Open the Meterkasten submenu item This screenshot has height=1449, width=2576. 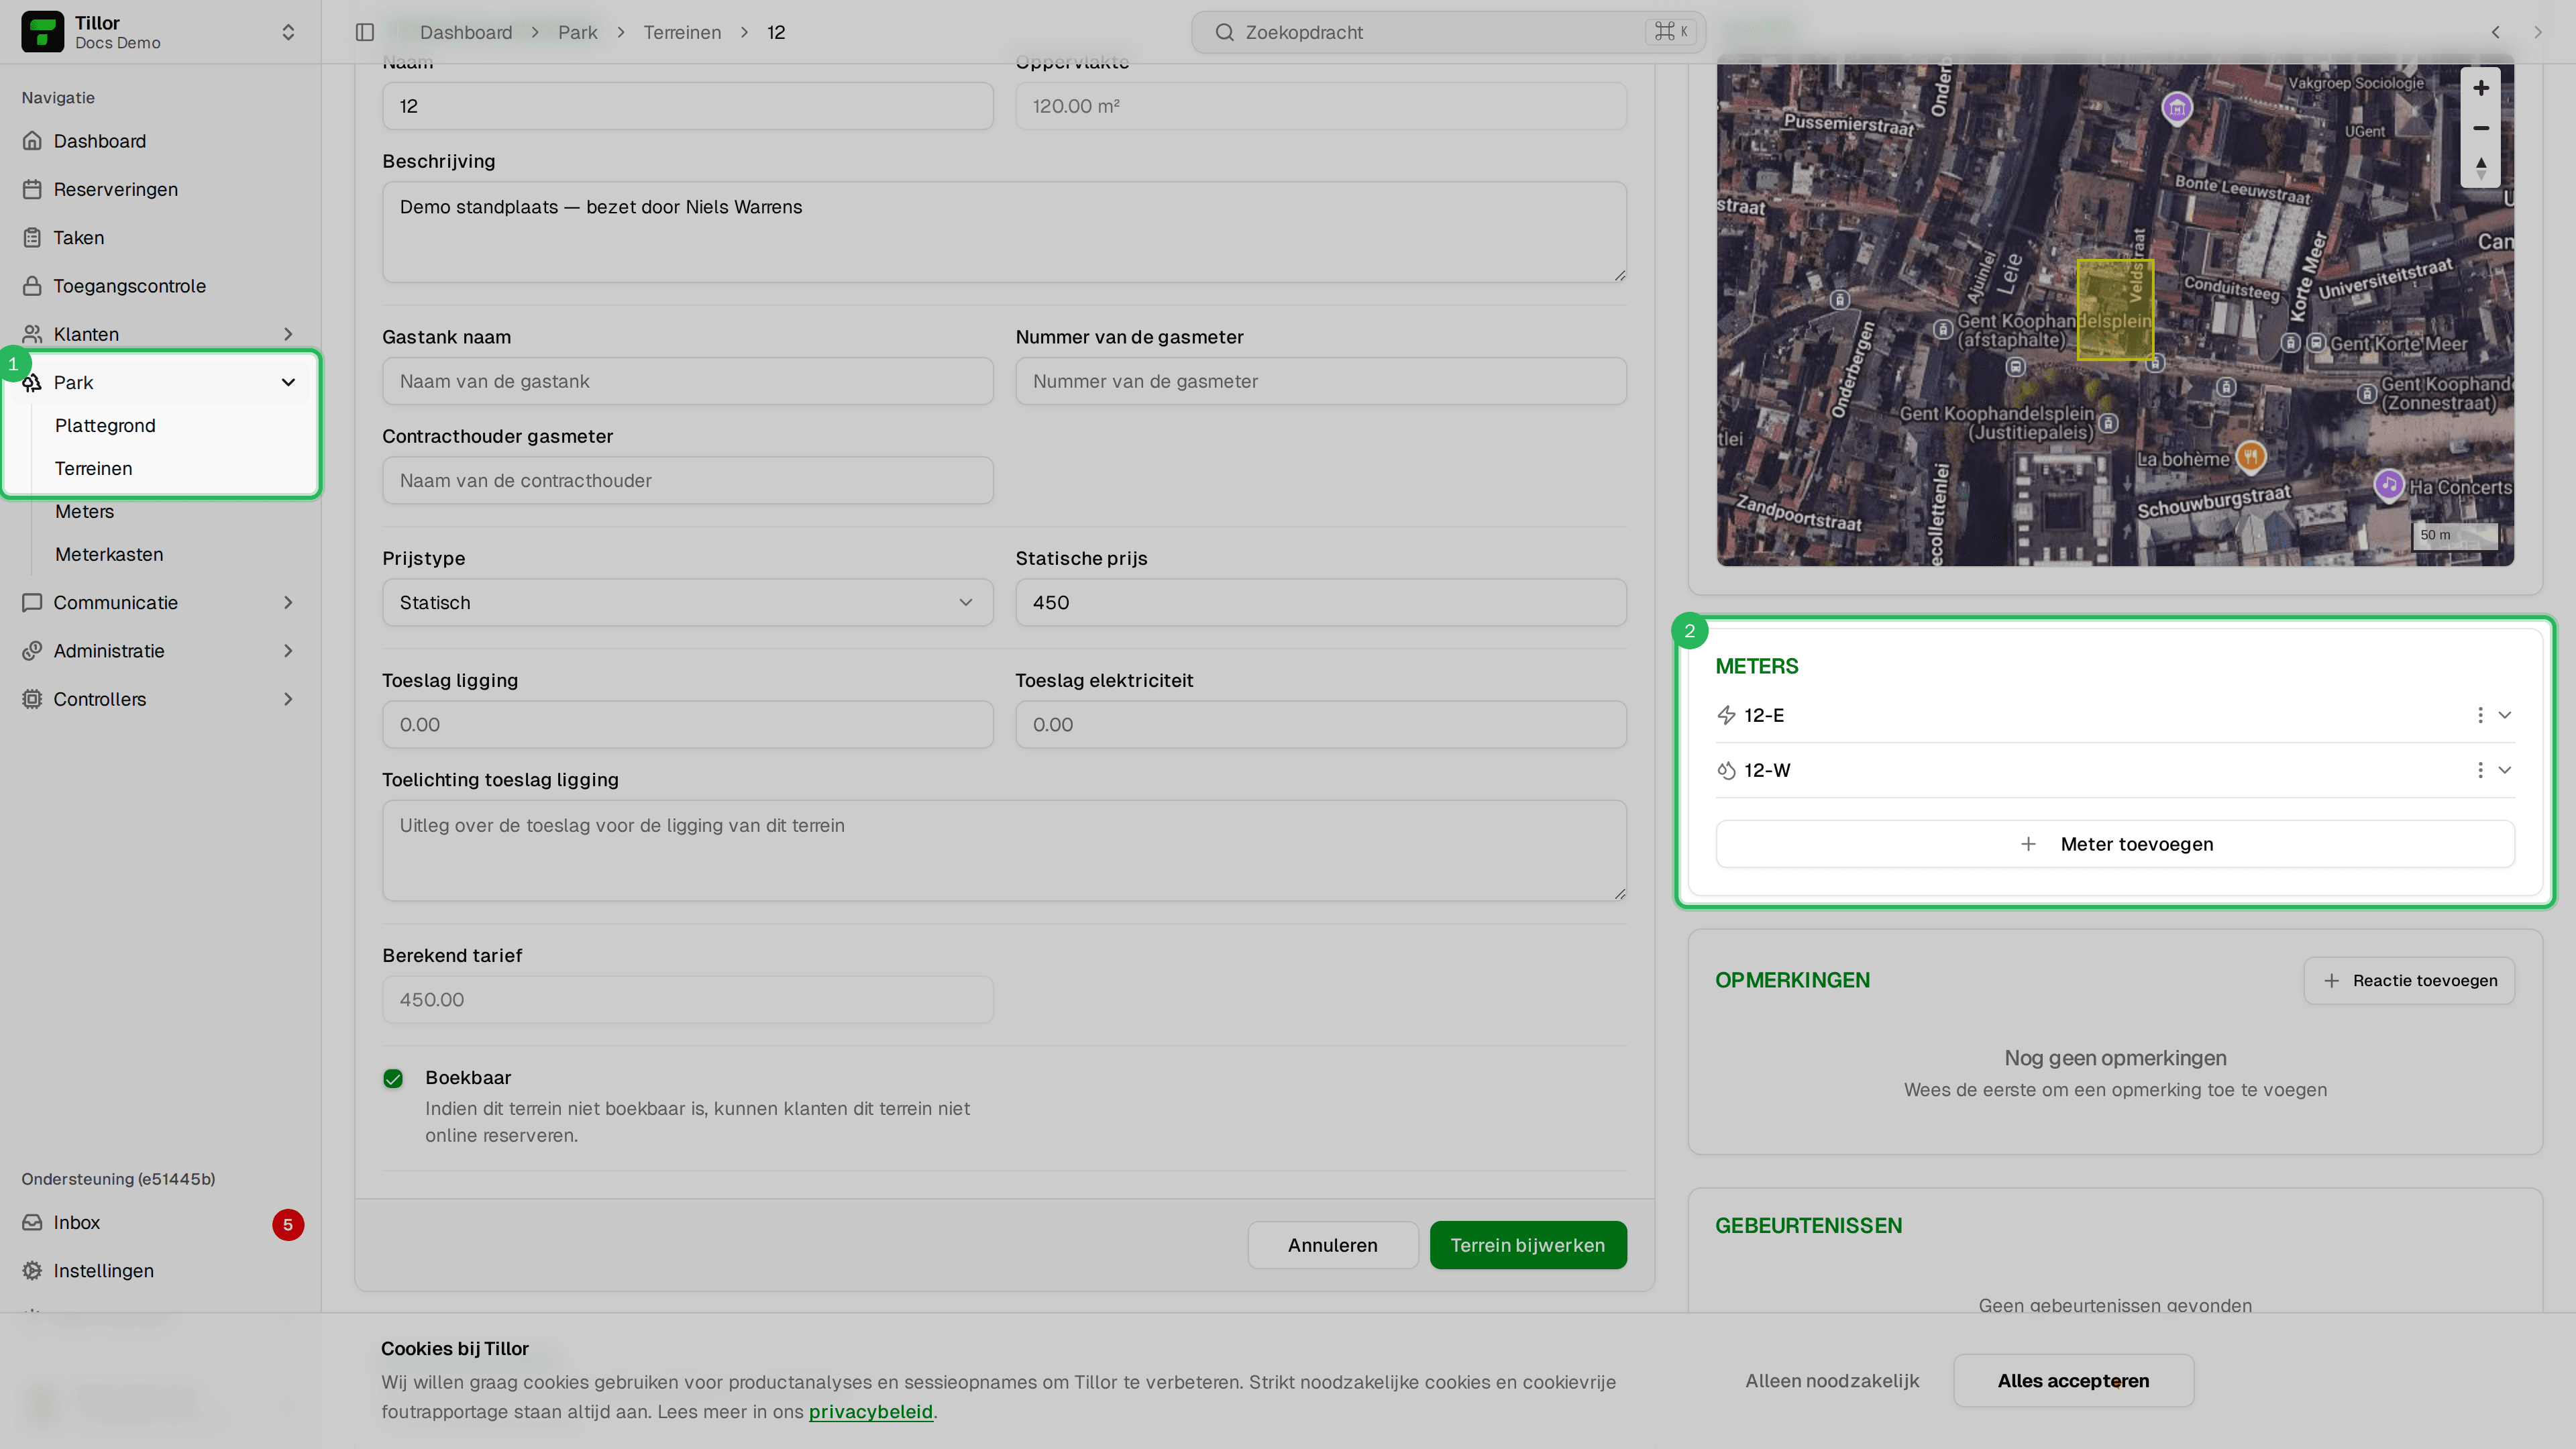109,554
